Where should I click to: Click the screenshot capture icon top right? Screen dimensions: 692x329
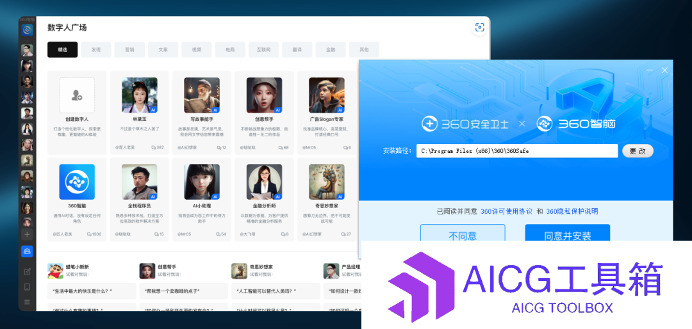[x=479, y=28]
